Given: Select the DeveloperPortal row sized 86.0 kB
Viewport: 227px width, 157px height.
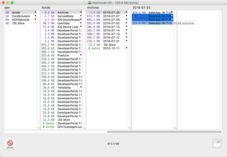Looking at the screenshot, I should [x=62, y=84].
